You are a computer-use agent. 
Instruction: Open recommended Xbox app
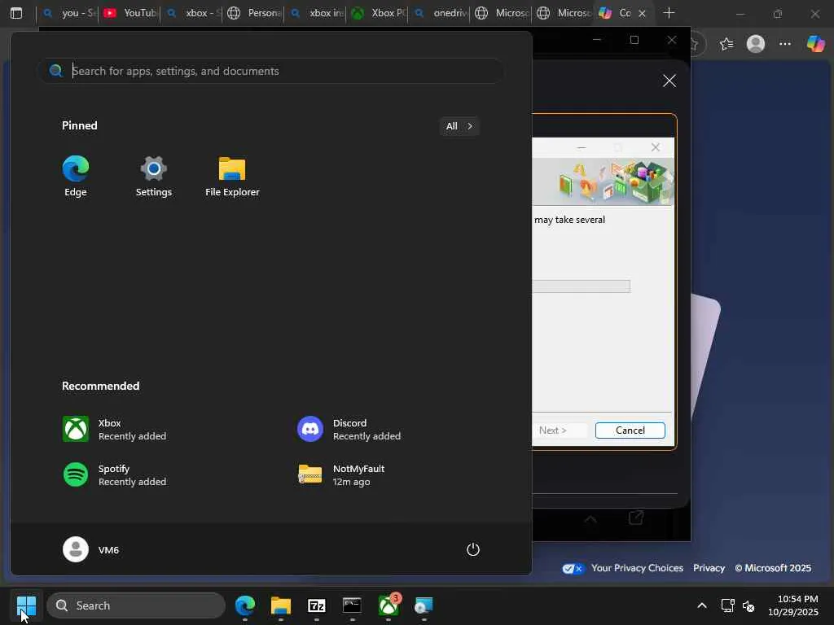114,430
